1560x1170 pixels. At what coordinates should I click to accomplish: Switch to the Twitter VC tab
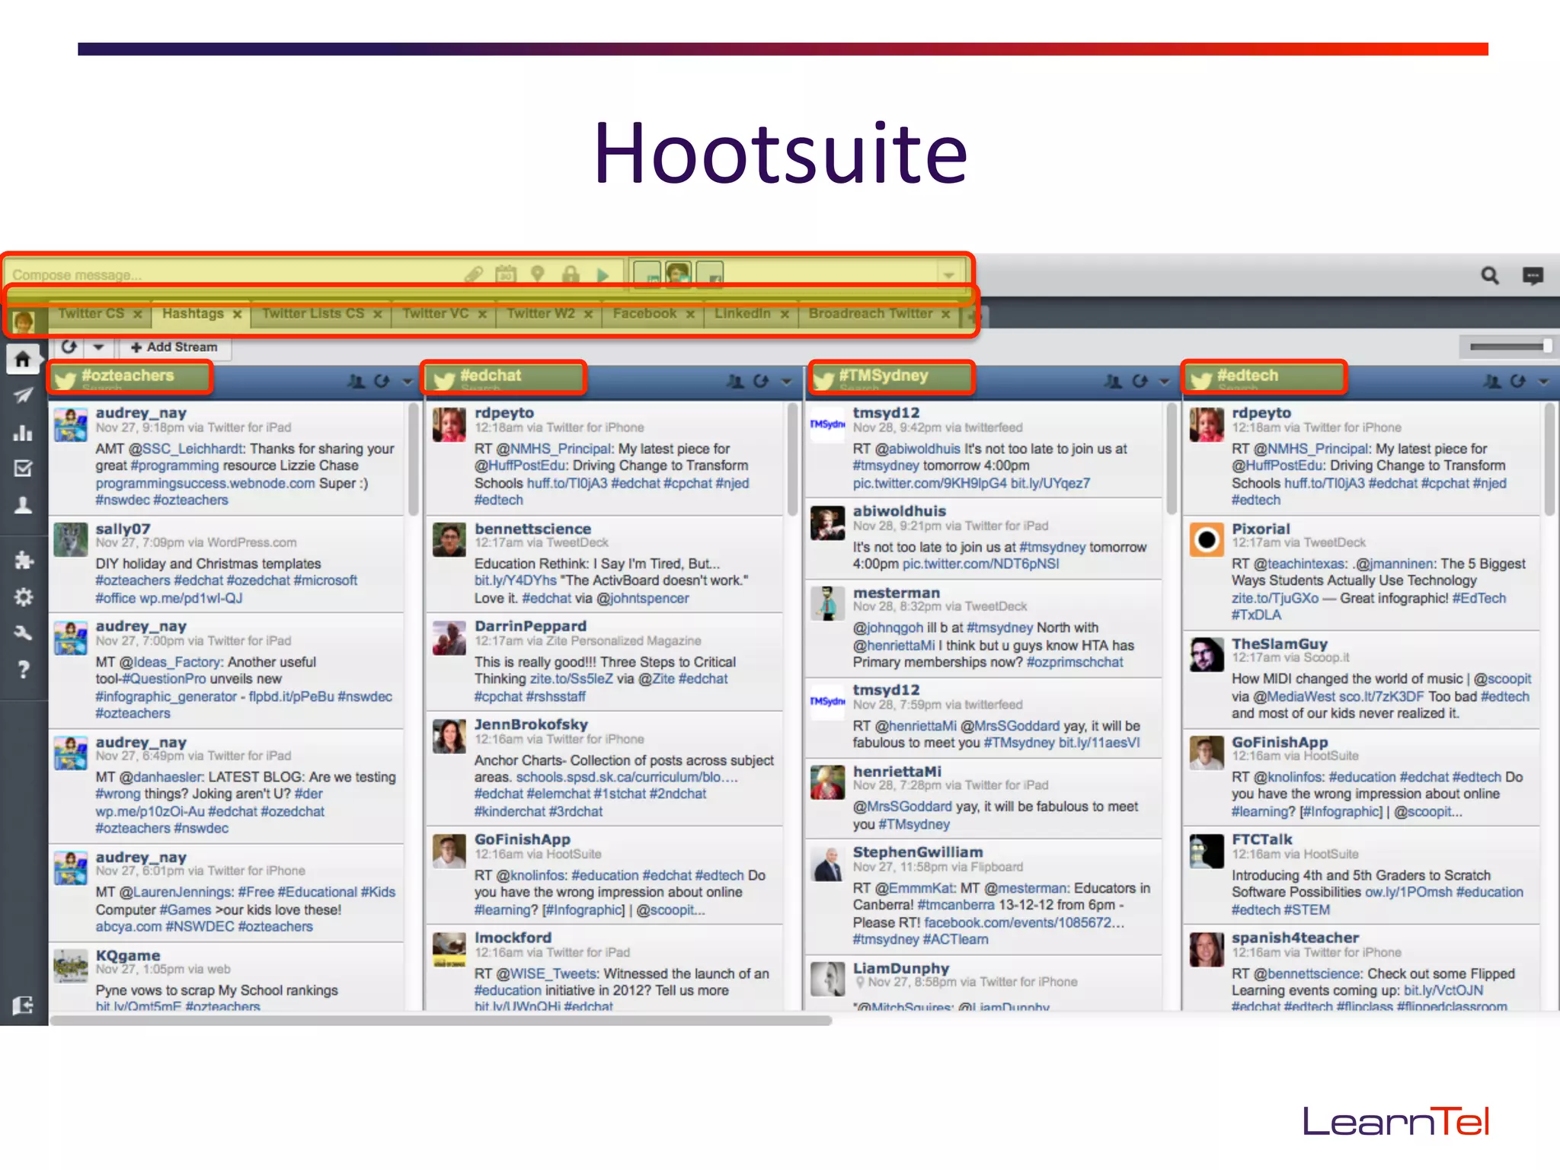pyautogui.click(x=435, y=313)
